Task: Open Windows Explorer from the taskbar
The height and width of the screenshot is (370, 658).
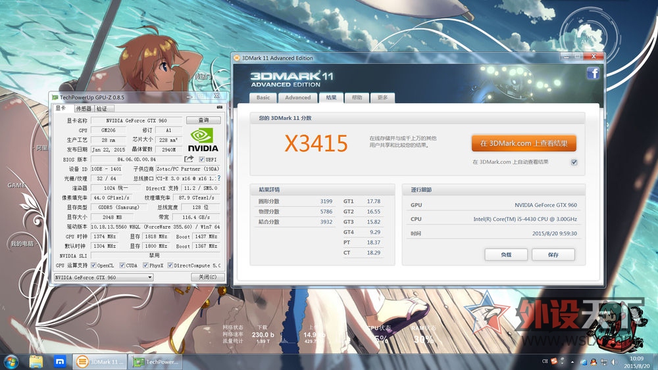Action: point(36,361)
